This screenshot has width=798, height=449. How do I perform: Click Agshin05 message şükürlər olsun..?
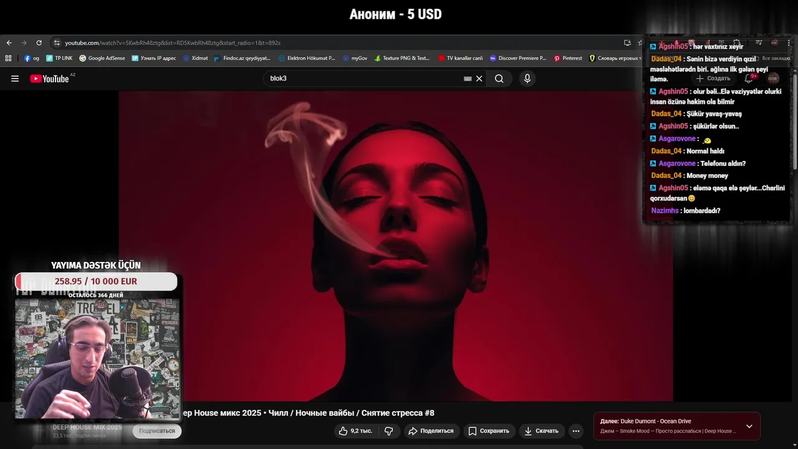coord(695,126)
